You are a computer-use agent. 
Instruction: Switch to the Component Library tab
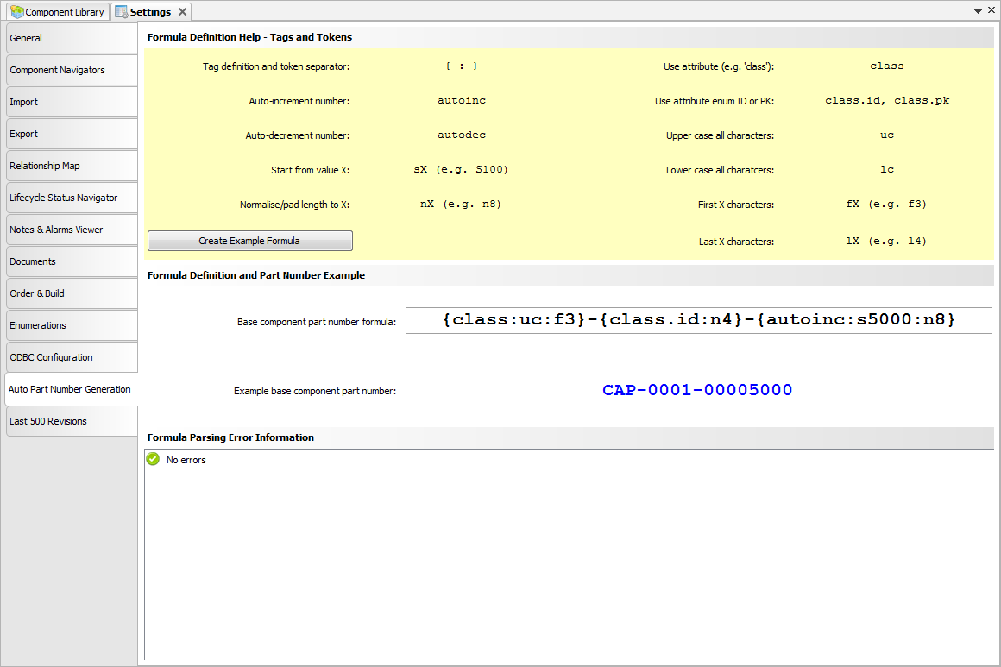[58, 11]
